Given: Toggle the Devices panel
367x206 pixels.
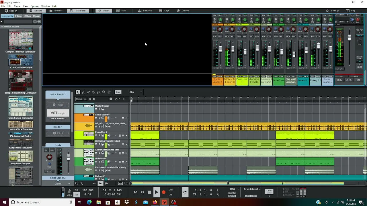Looking at the screenshot, I should tap(36, 11).
